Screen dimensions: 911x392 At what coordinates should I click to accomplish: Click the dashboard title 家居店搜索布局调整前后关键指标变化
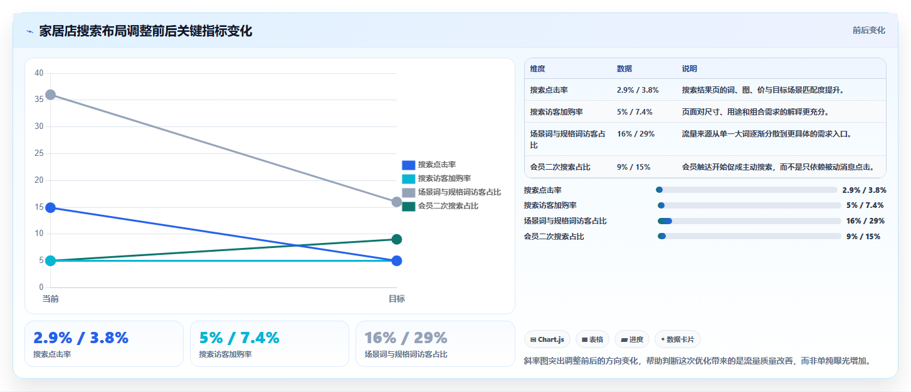[x=145, y=31]
